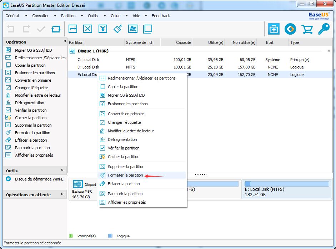Viewport: 336px width, 249px height.
Task: Select the Redimensionner/Déplacer toolbar icon
Action: (x=73, y=29)
